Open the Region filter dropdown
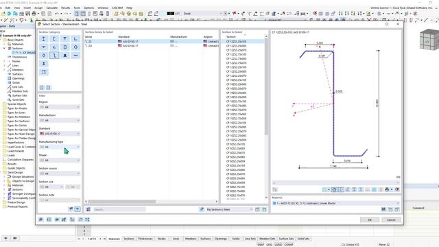Image resolution: width=439 pixels, height=247 pixels. click(x=60, y=107)
